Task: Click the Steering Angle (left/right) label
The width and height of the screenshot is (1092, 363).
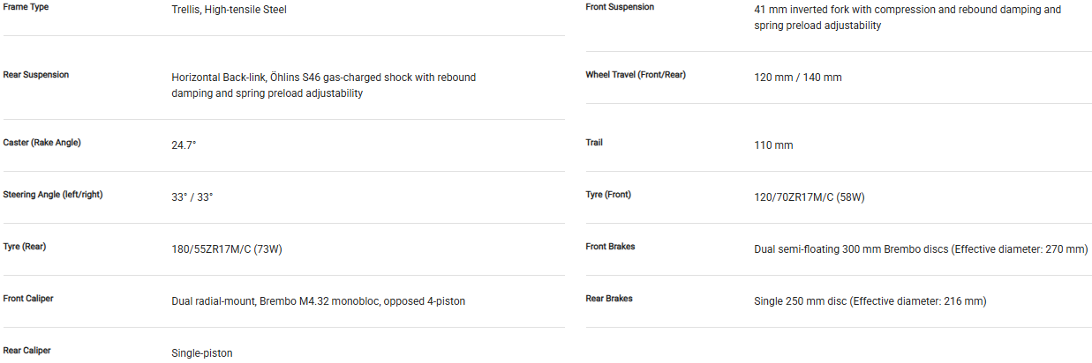Action: [53, 195]
